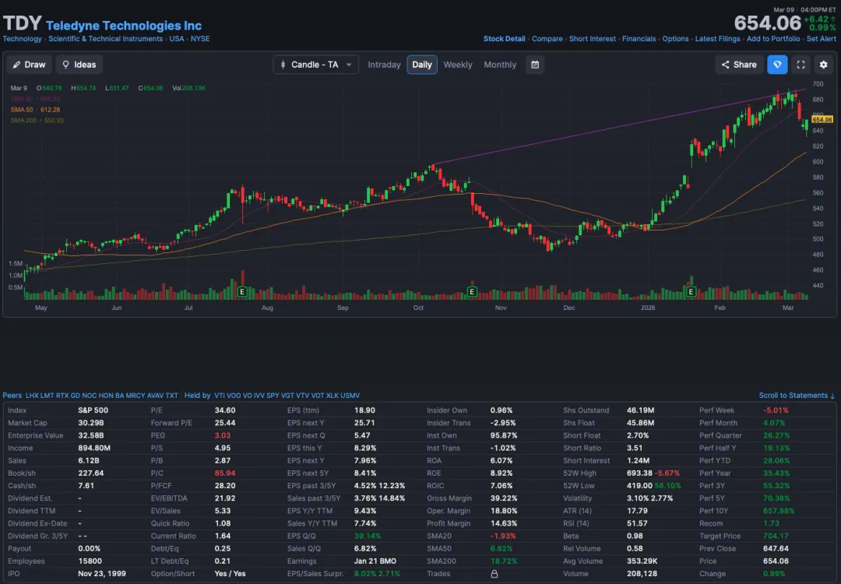841x584 pixels.
Task: Click the July earnings E marker
Action: [242, 292]
